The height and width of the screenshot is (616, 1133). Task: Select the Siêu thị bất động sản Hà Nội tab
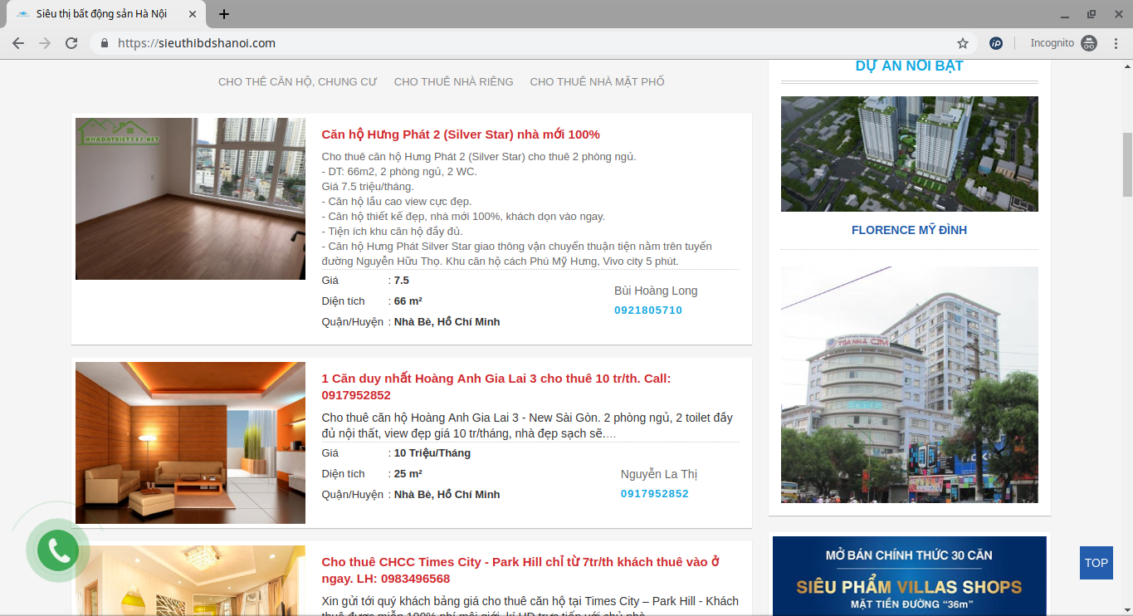click(106, 14)
